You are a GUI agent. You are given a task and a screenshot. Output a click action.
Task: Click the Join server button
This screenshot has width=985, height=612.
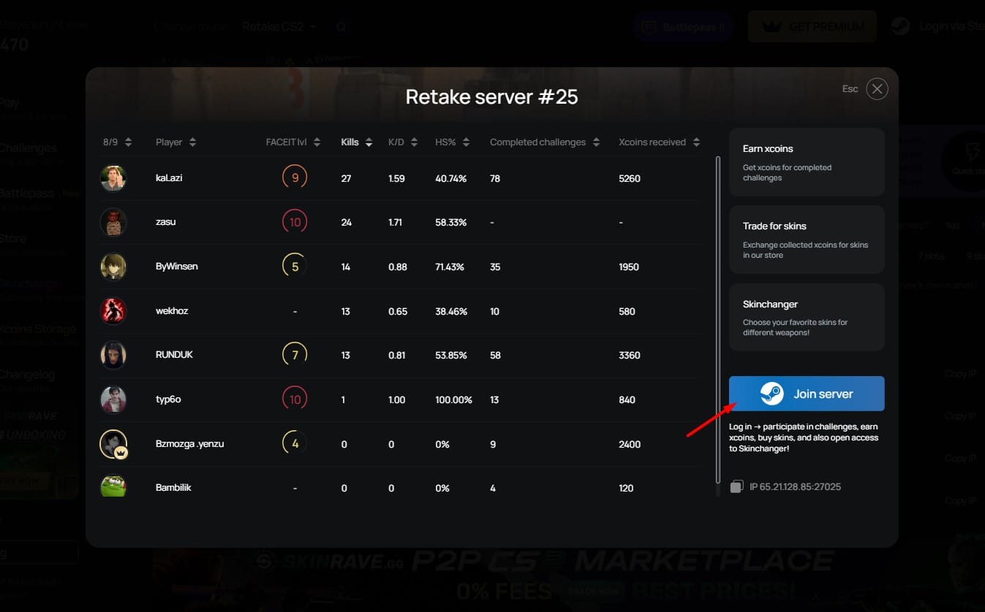coord(807,394)
